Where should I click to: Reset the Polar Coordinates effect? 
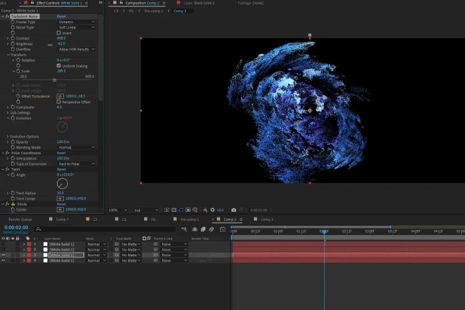tap(61, 153)
